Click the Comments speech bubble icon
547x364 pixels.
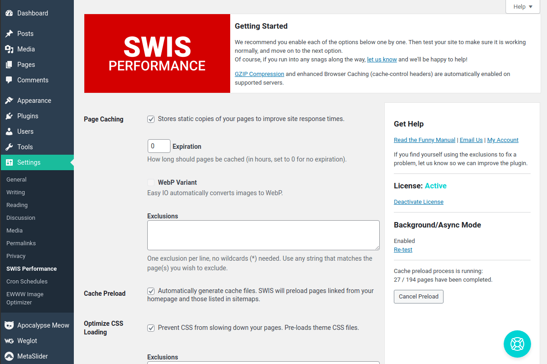coord(9,80)
